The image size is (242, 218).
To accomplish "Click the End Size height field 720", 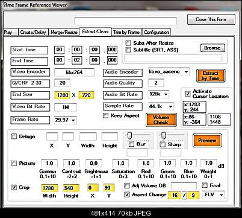I will (x=86, y=95).
